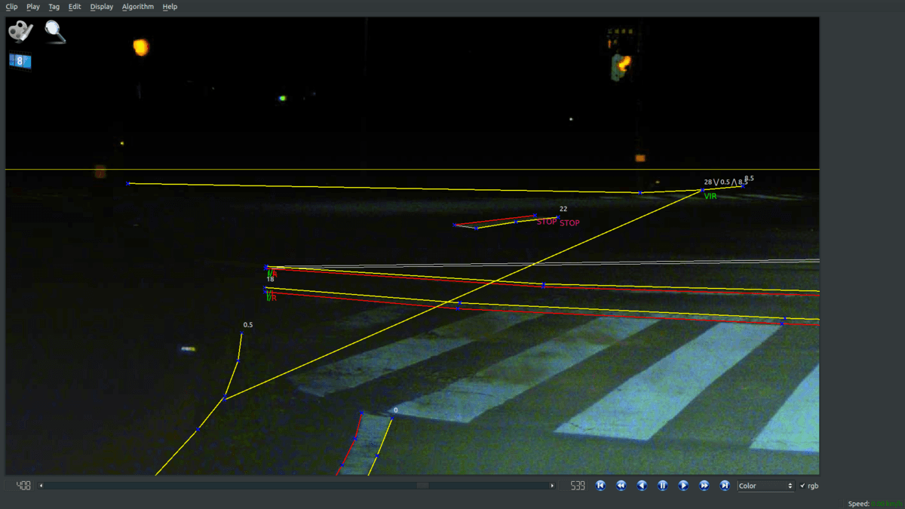Open the Tag menu
The image size is (905, 509).
[54, 7]
